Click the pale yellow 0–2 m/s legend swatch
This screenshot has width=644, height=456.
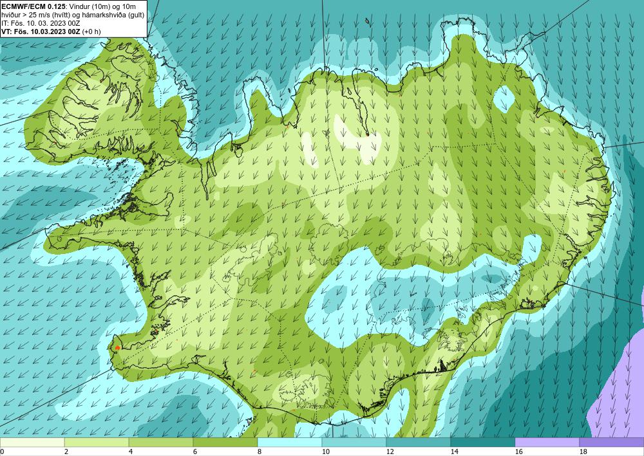(x=32, y=442)
